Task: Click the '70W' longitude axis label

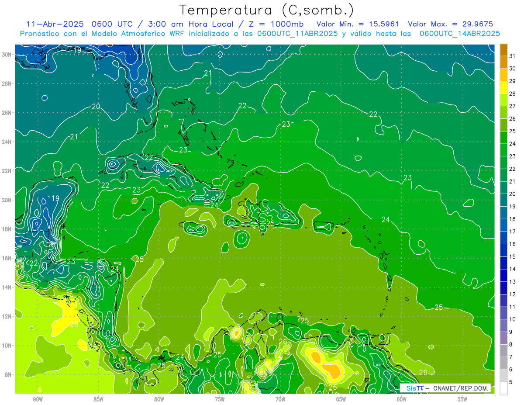Action: [x=280, y=399]
